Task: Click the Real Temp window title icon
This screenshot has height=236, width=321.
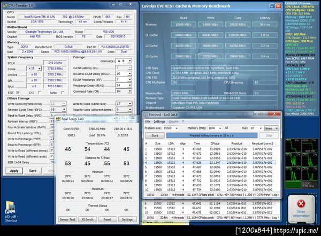Action: [58, 119]
